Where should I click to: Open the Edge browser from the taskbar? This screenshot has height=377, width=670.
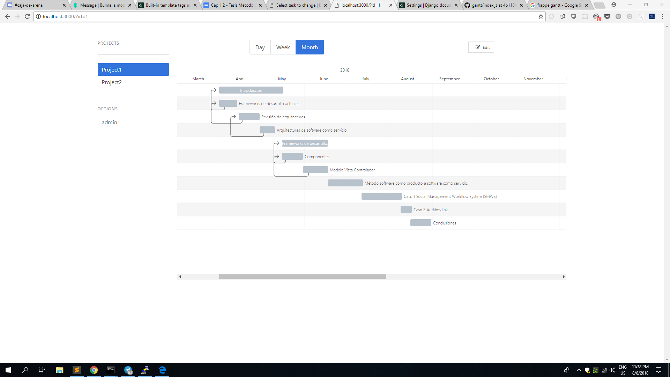[162, 370]
